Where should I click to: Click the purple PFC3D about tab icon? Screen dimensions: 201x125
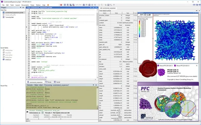[x=158, y=66]
